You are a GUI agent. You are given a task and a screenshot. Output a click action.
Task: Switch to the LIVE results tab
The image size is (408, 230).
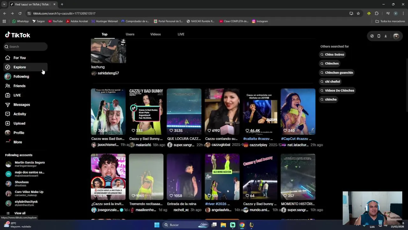coord(181,34)
